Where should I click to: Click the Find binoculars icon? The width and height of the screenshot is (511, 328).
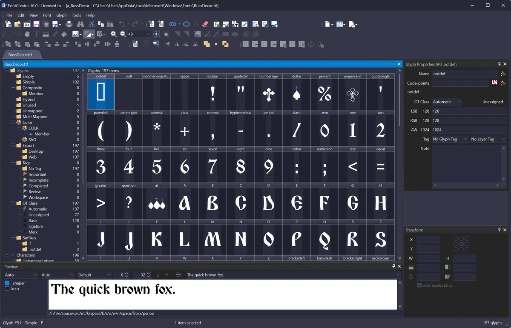(81, 24)
